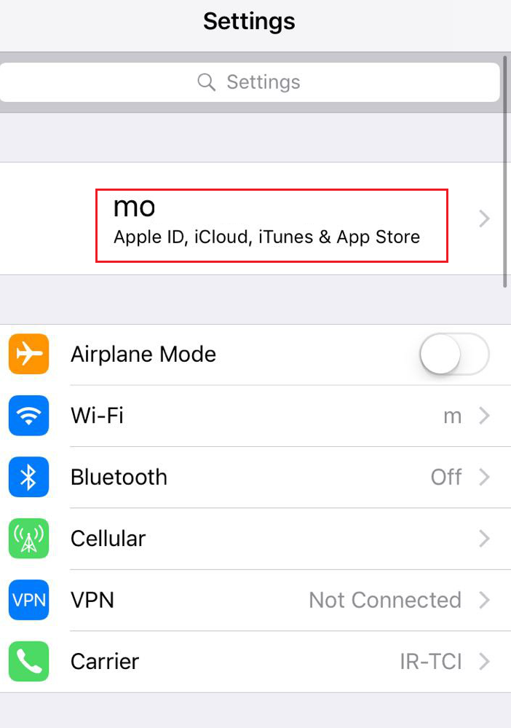
Task: Tap the green Carrier phone icon
Action: point(29,661)
